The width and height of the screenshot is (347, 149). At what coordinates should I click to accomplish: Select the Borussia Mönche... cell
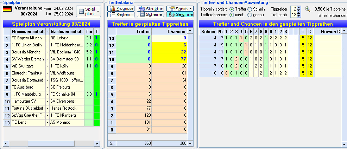[28, 52]
